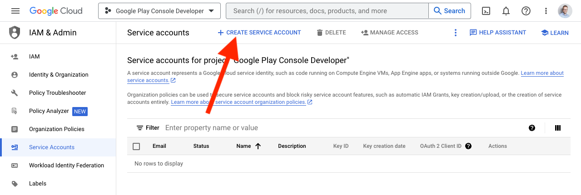Click the Delete button
This screenshot has height=195, width=581.
pos(331,33)
